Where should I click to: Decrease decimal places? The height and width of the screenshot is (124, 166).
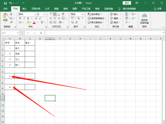click(76, 22)
